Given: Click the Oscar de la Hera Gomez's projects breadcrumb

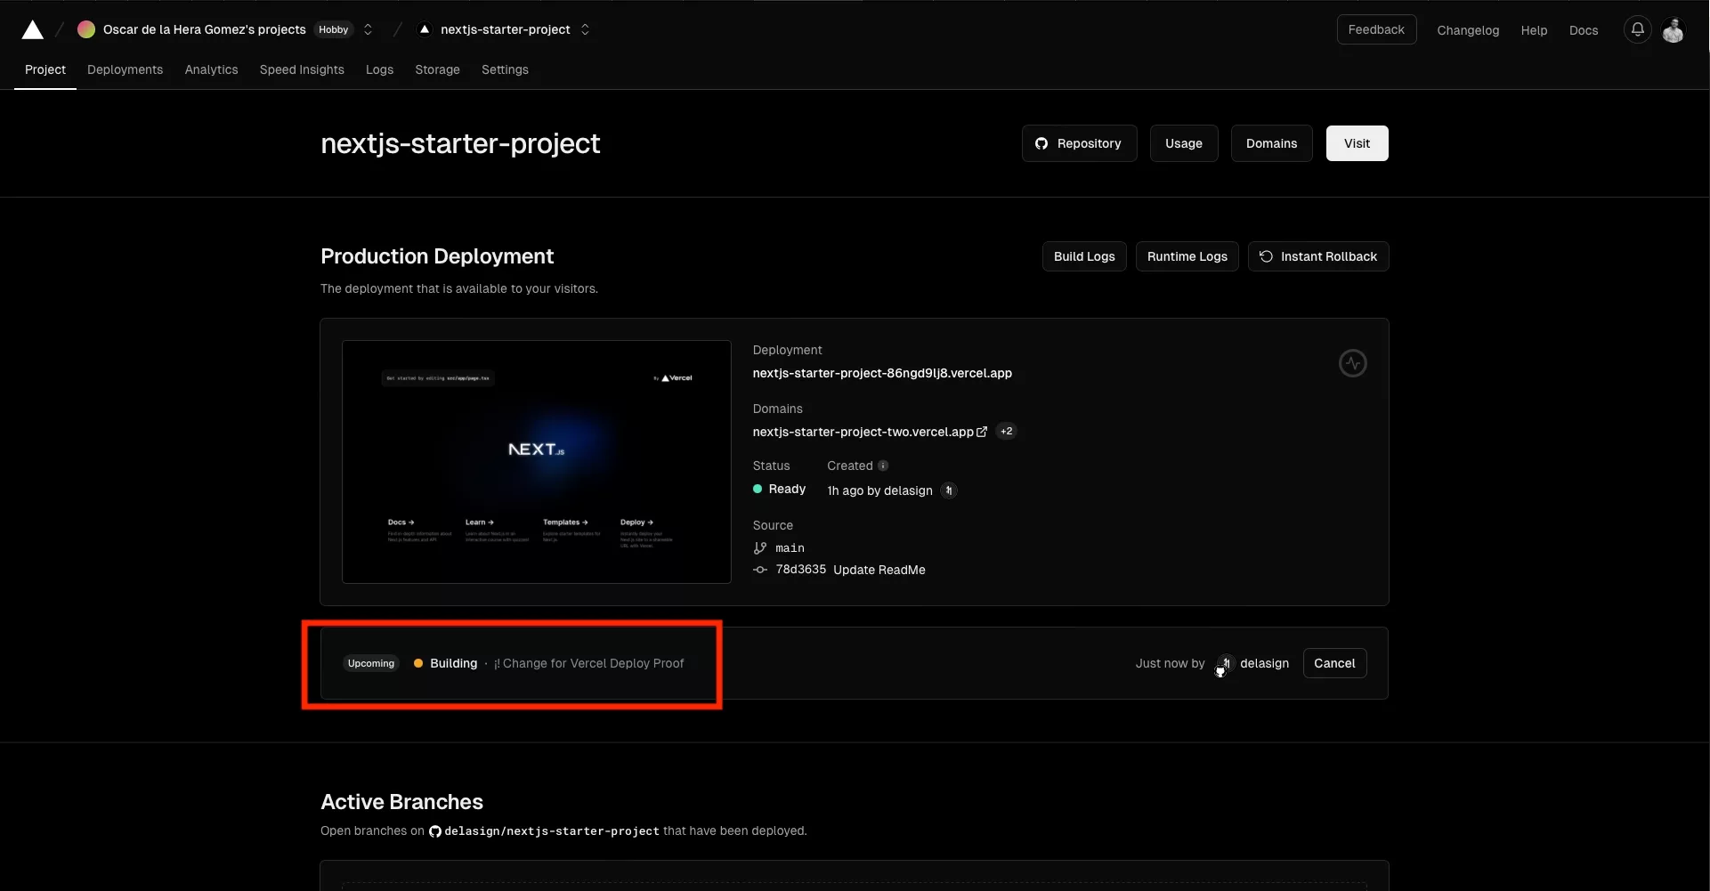Looking at the screenshot, I should [204, 29].
